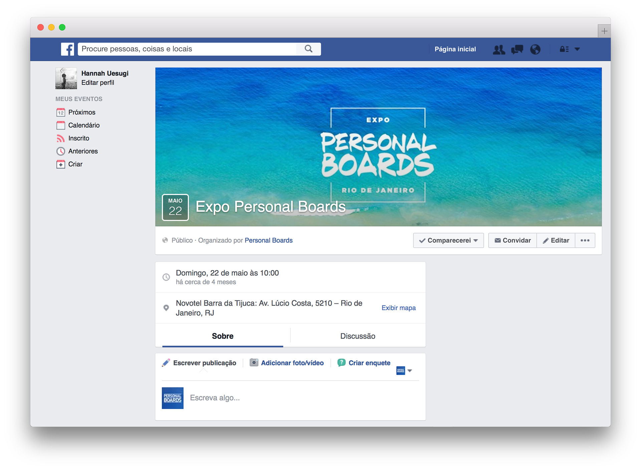Click the Público globe icon

click(165, 240)
